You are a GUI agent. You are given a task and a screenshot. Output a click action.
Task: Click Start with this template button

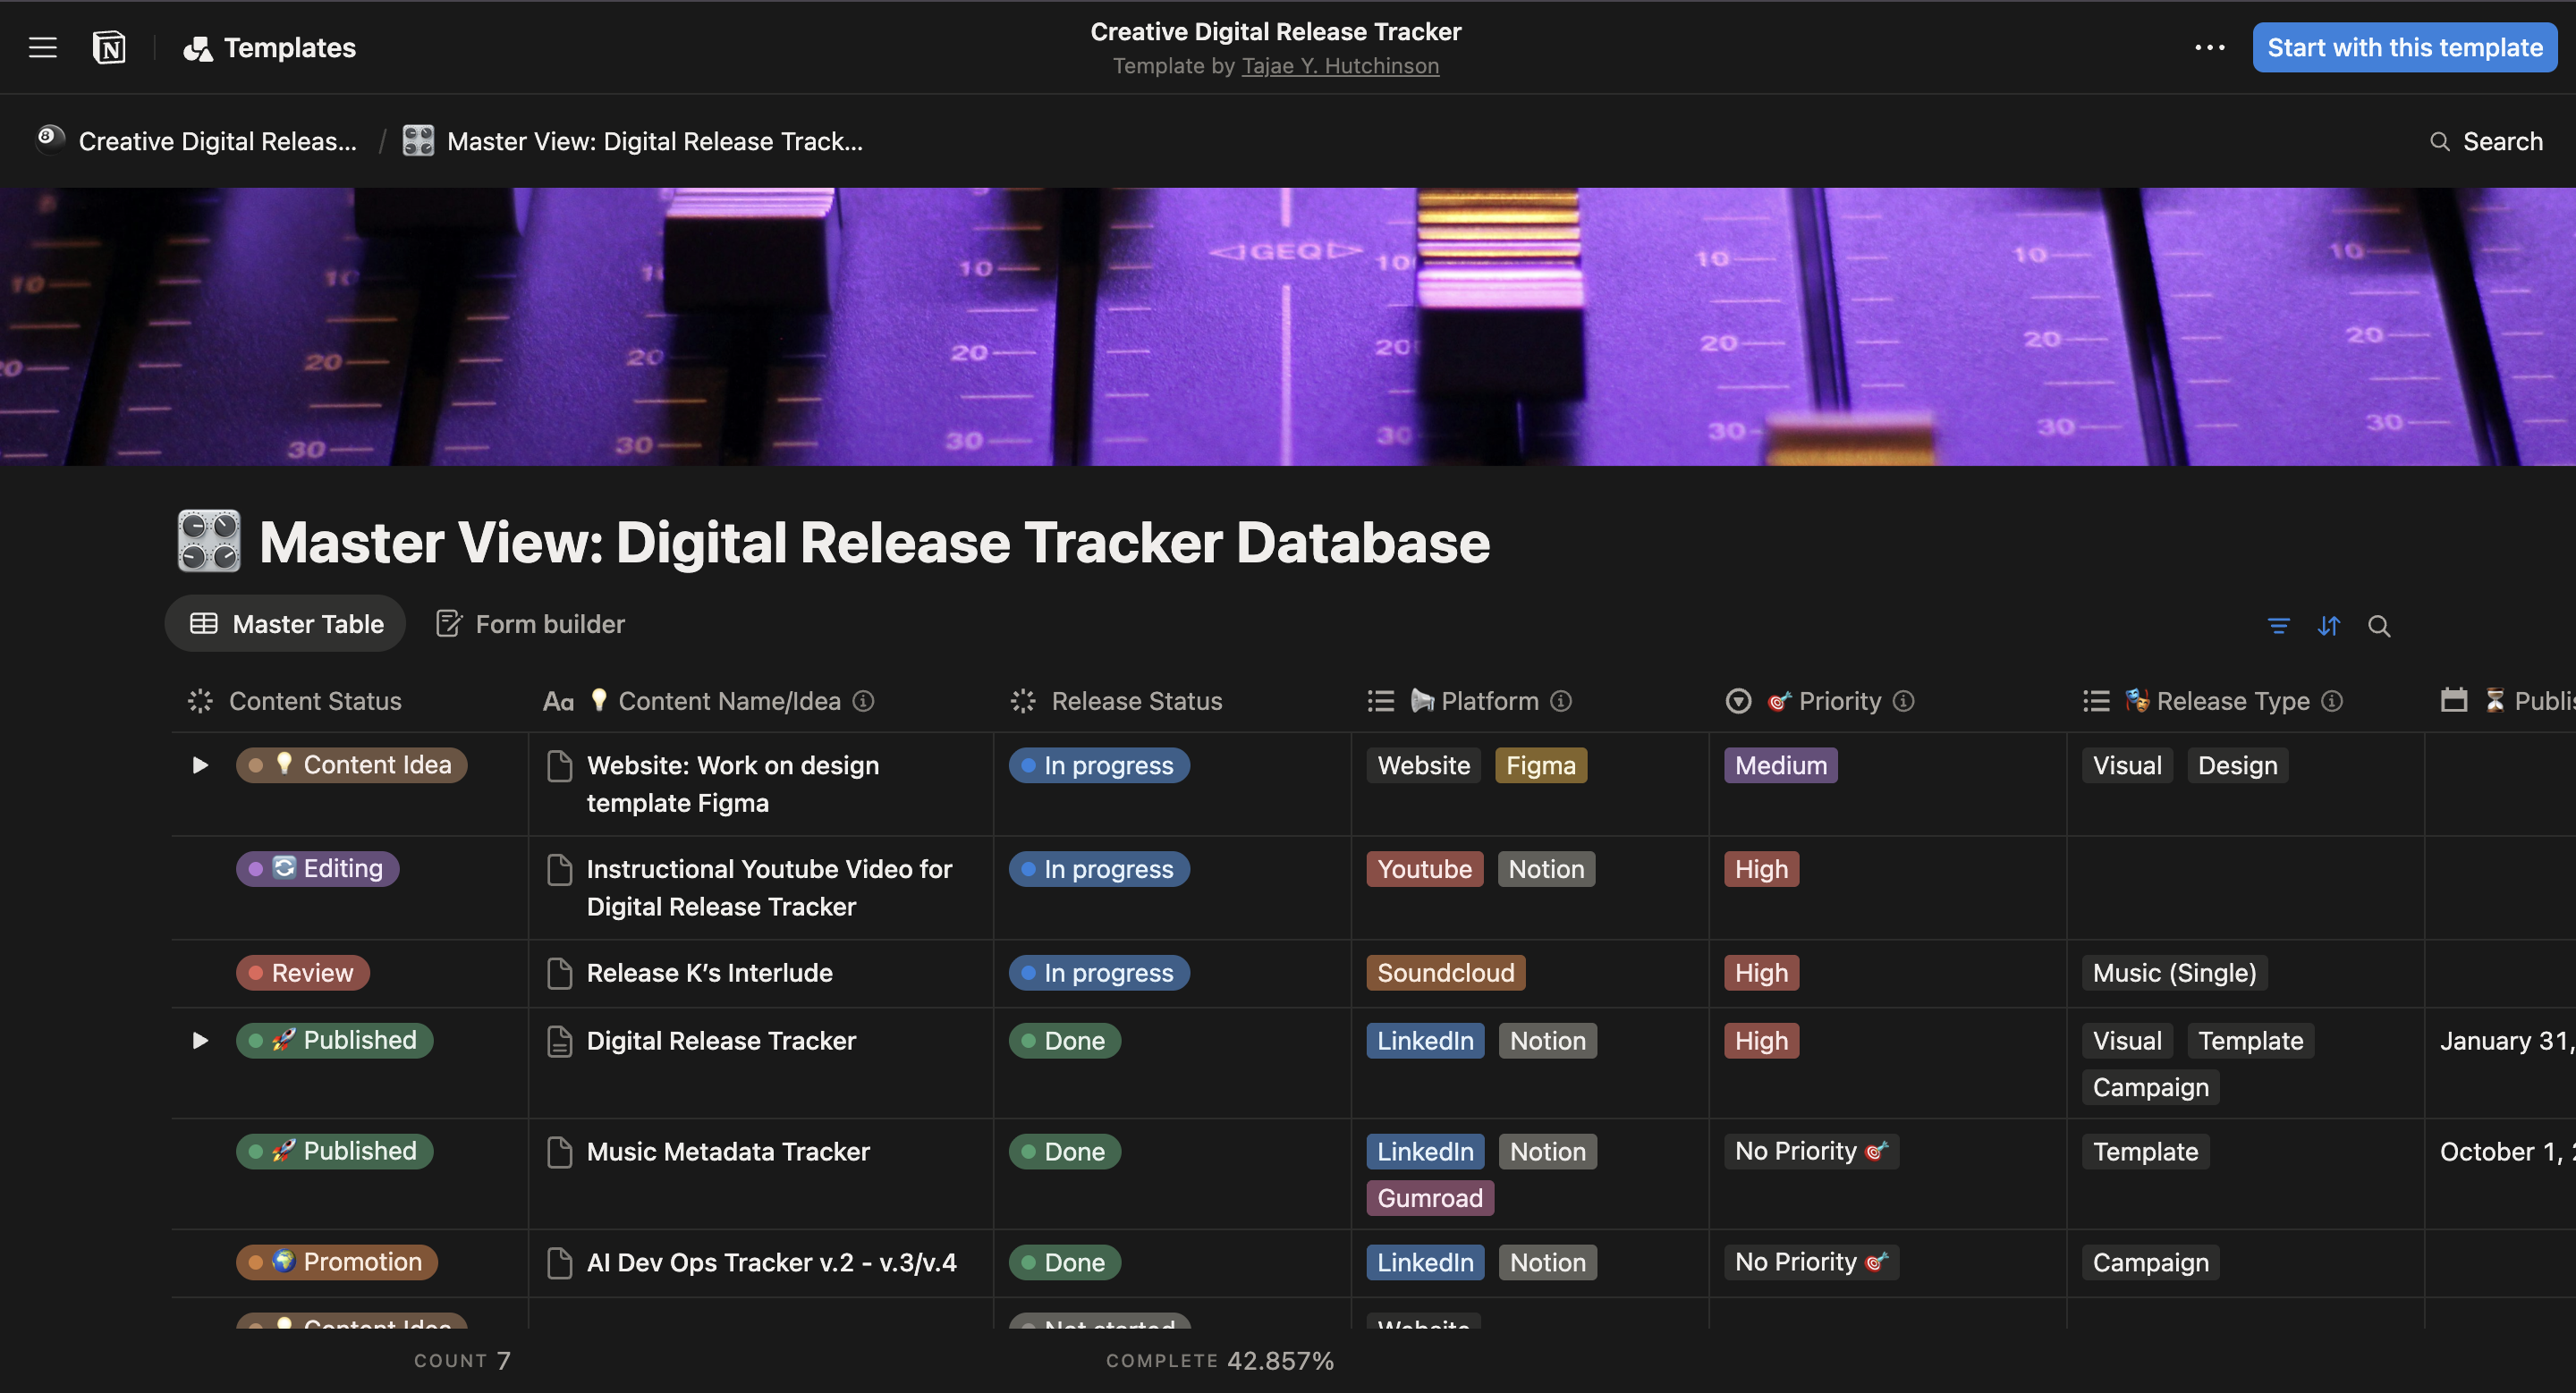pos(2405,48)
